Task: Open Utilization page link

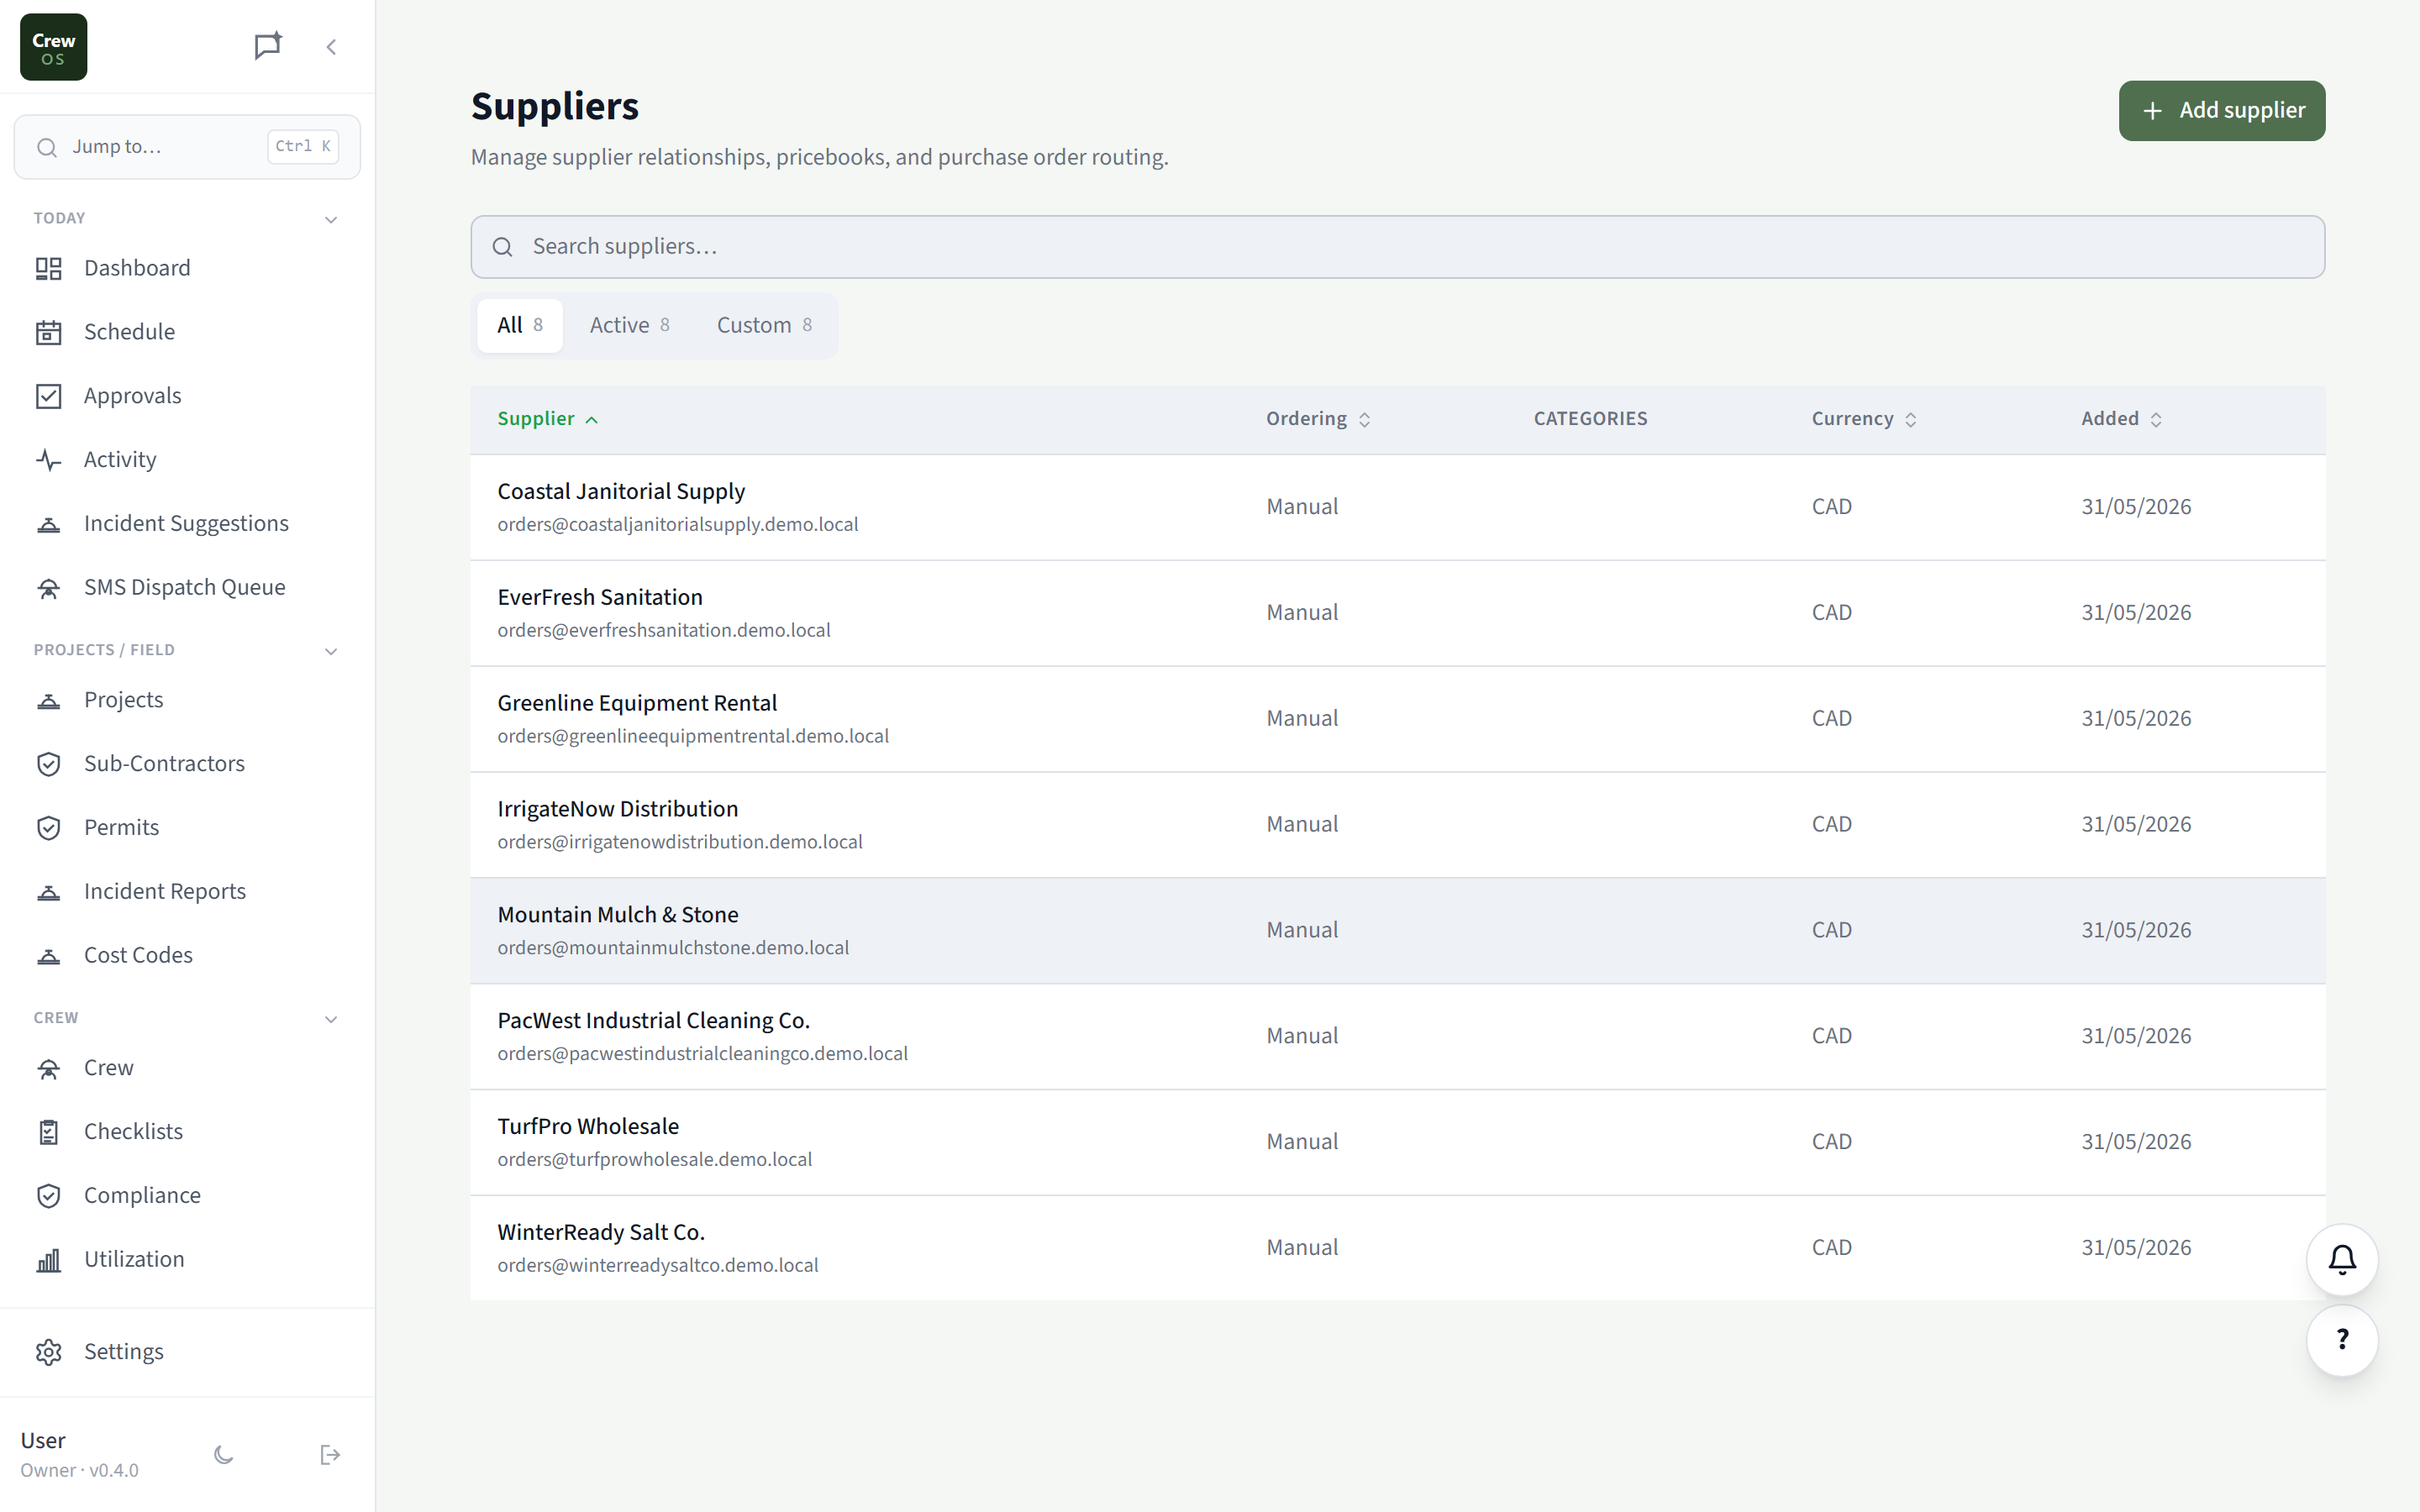Action: [x=187, y=1260]
